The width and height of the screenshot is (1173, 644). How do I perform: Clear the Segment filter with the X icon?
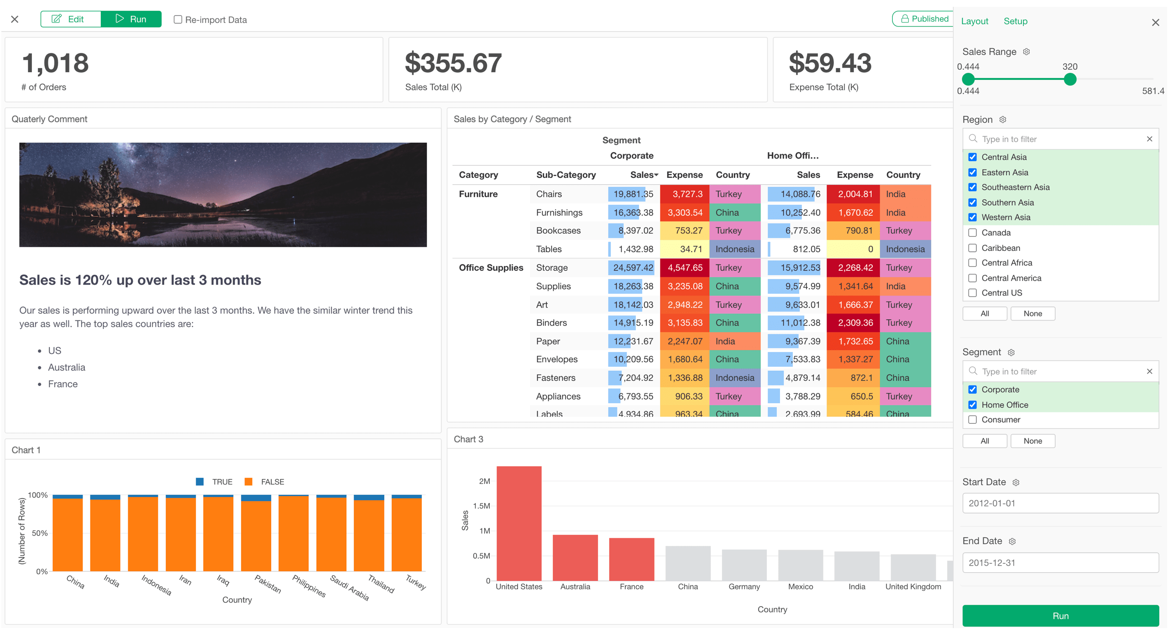pos(1150,371)
